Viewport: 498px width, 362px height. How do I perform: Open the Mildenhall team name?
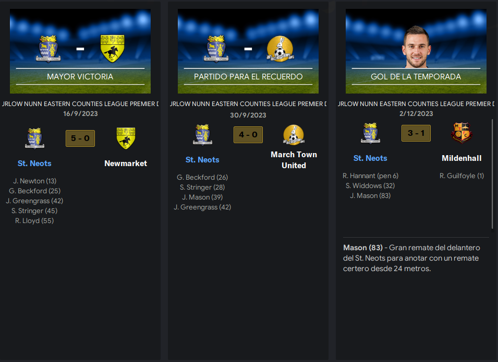[461, 158]
